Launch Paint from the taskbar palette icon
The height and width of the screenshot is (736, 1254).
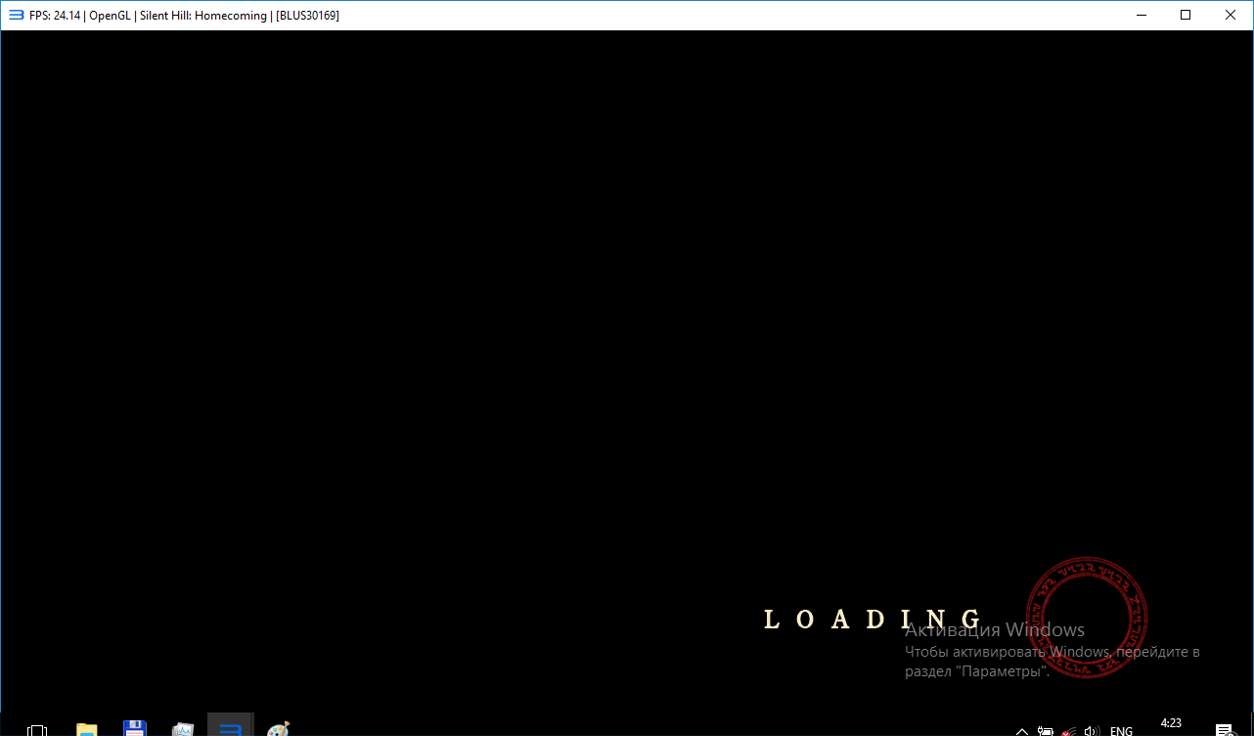point(279,729)
